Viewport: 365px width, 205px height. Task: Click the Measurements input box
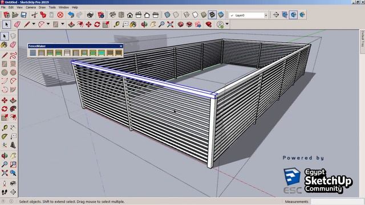coord(337,202)
